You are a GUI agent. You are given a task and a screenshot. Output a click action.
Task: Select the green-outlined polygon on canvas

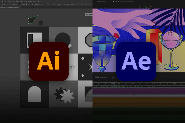[x=33, y=19]
